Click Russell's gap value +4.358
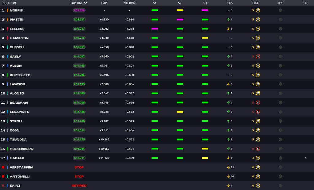Viewport: 314px width, 190px height. click(x=104, y=47)
